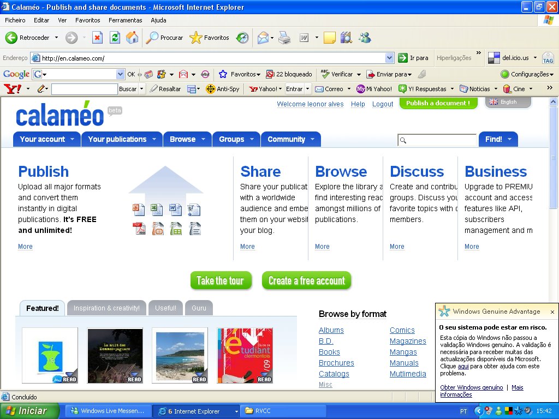The image size is (559, 419).
Task: Refresh the page with green arrows icon
Action: (115, 38)
